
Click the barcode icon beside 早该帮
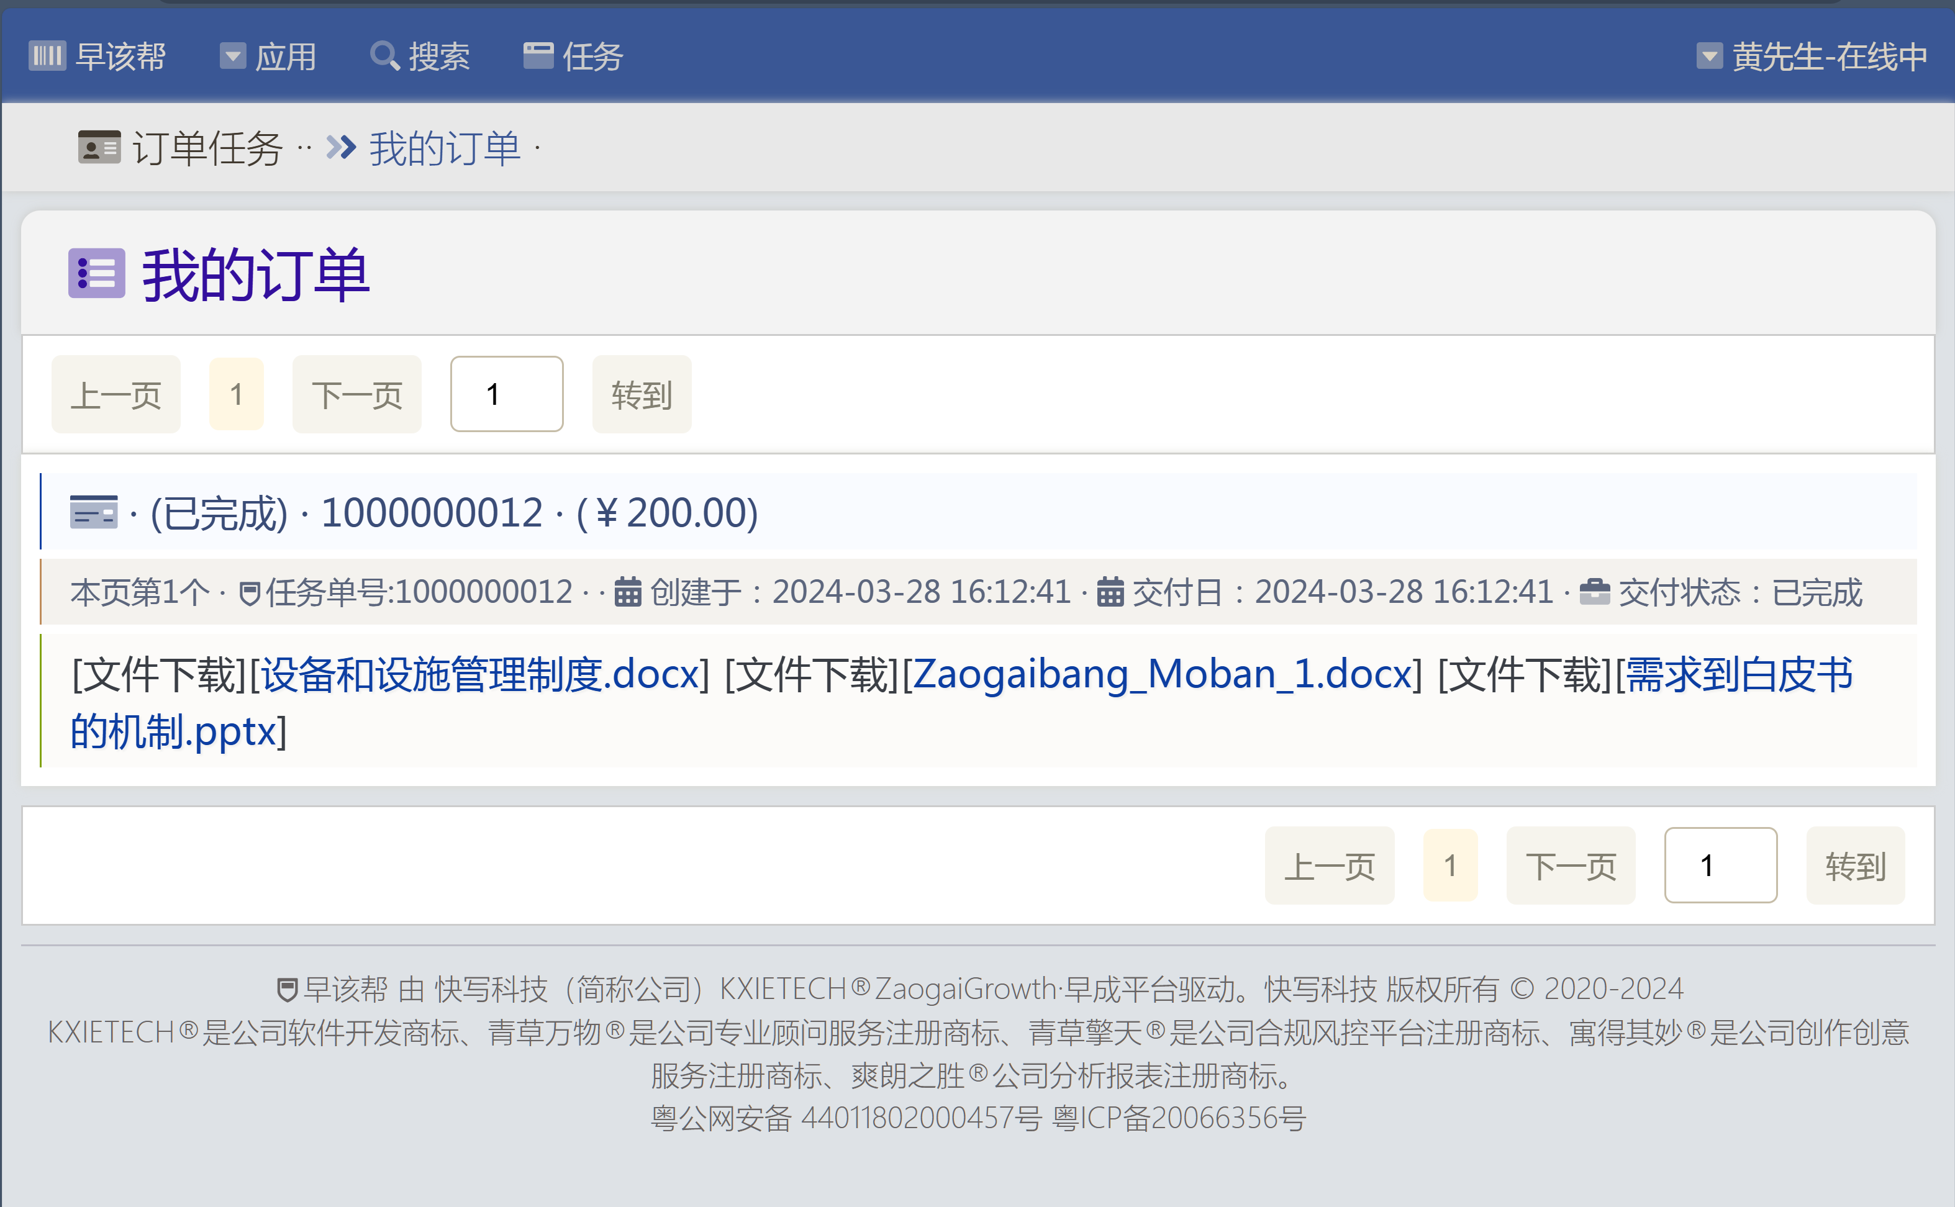pos(47,57)
